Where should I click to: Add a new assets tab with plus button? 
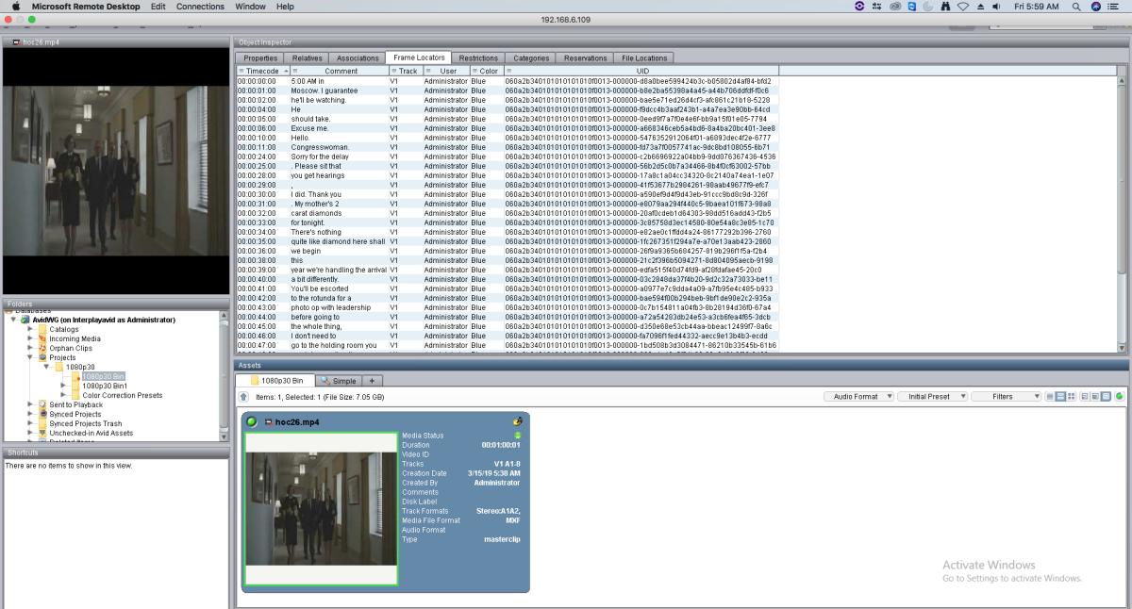(372, 380)
